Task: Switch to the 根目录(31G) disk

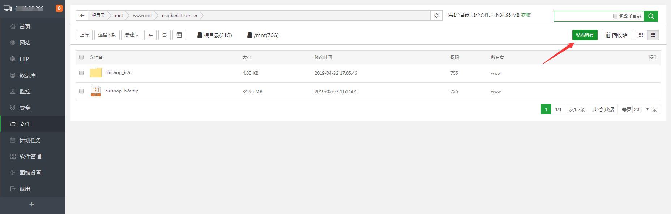Action: click(x=214, y=35)
